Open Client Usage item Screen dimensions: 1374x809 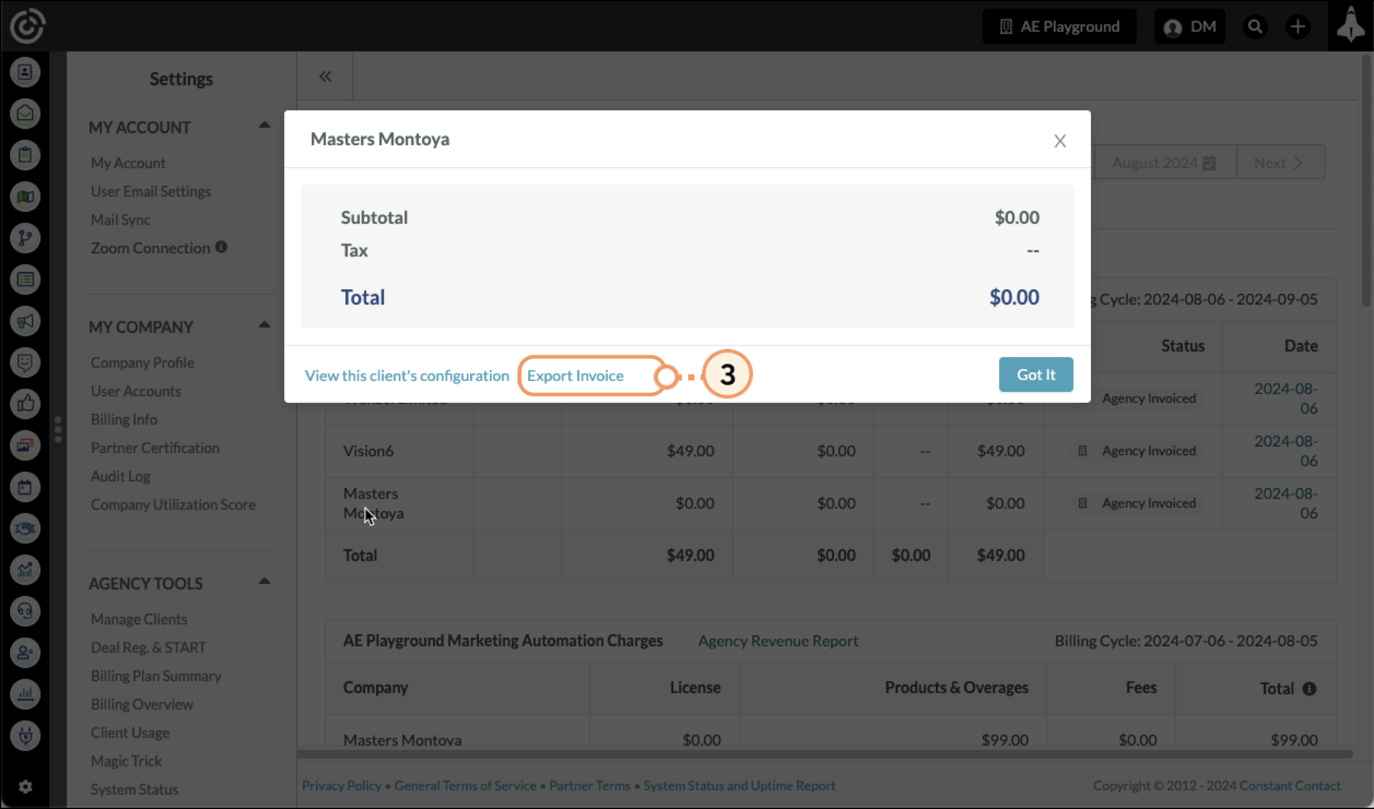tap(130, 732)
